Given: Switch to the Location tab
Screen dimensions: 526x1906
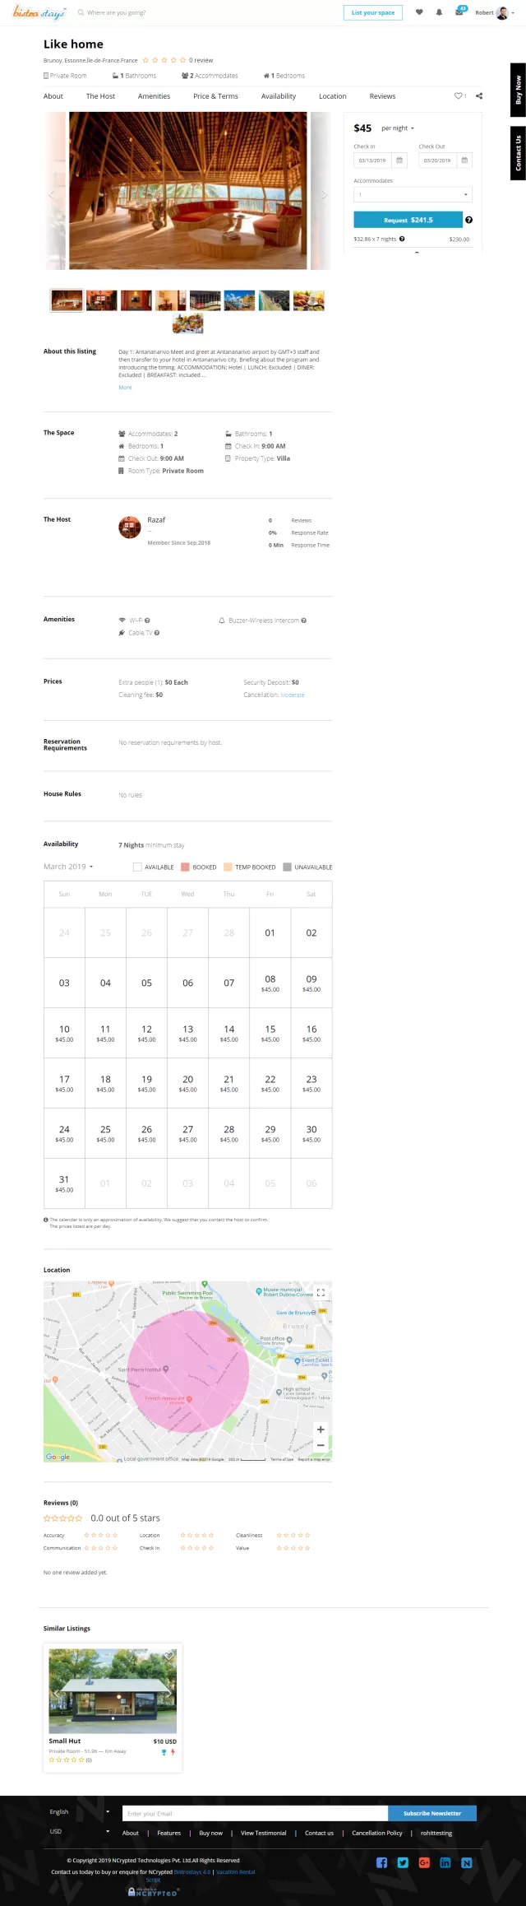Looking at the screenshot, I should (x=333, y=96).
